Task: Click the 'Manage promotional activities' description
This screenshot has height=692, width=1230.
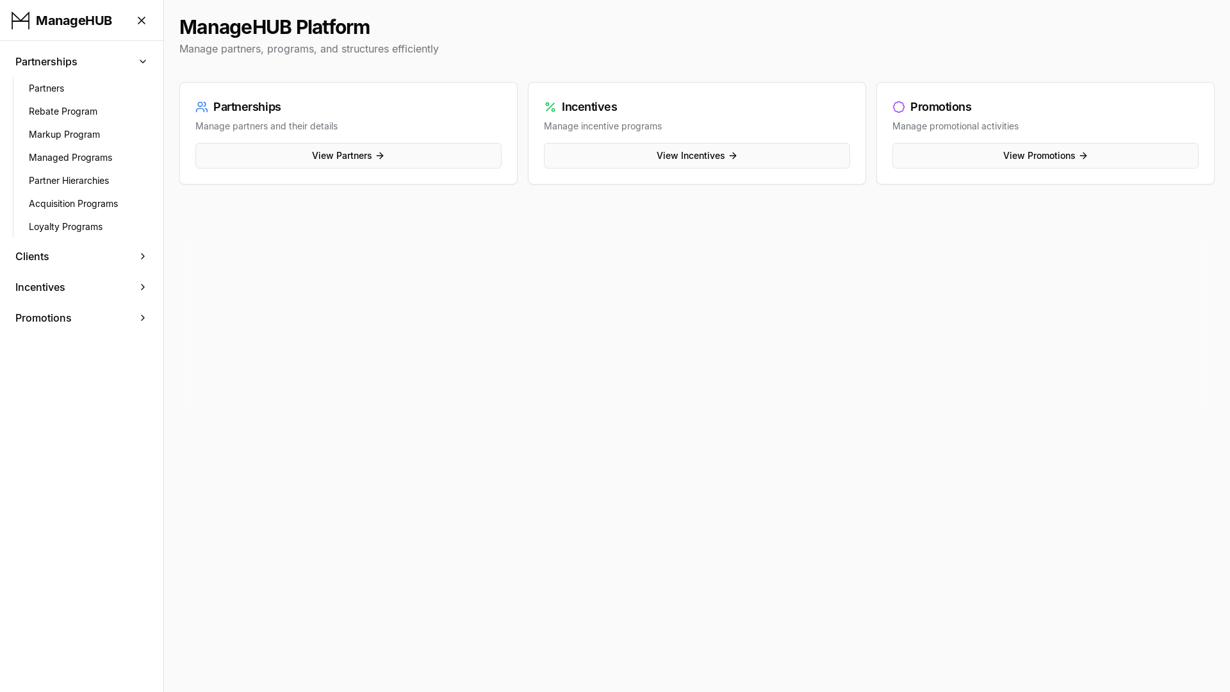Action: pyautogui.click(x=955, y=126)
